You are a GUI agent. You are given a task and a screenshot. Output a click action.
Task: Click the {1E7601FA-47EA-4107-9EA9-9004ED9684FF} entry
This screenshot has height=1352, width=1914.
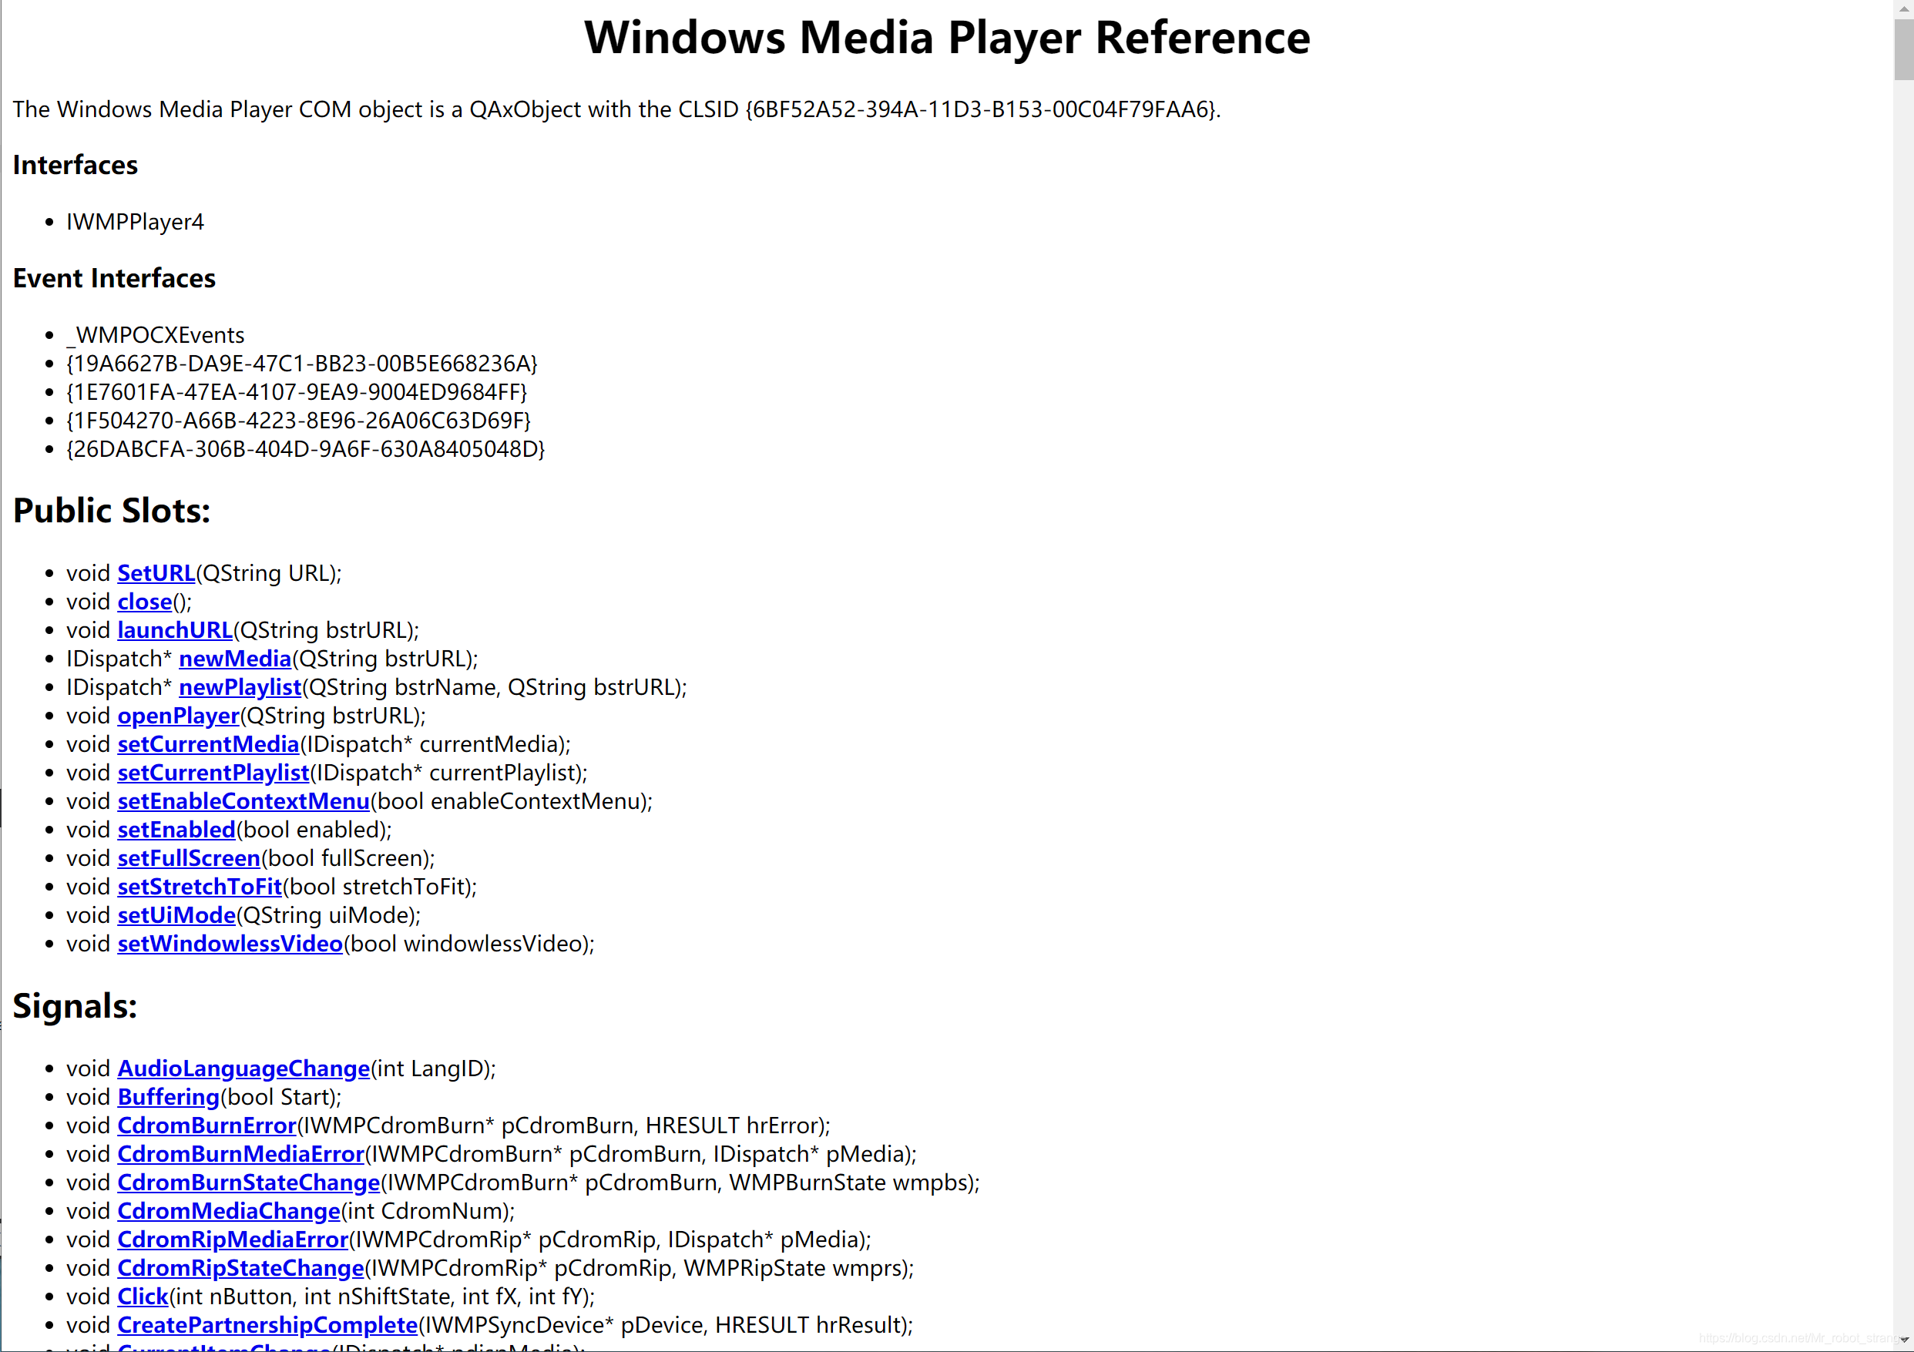[297, 392]
